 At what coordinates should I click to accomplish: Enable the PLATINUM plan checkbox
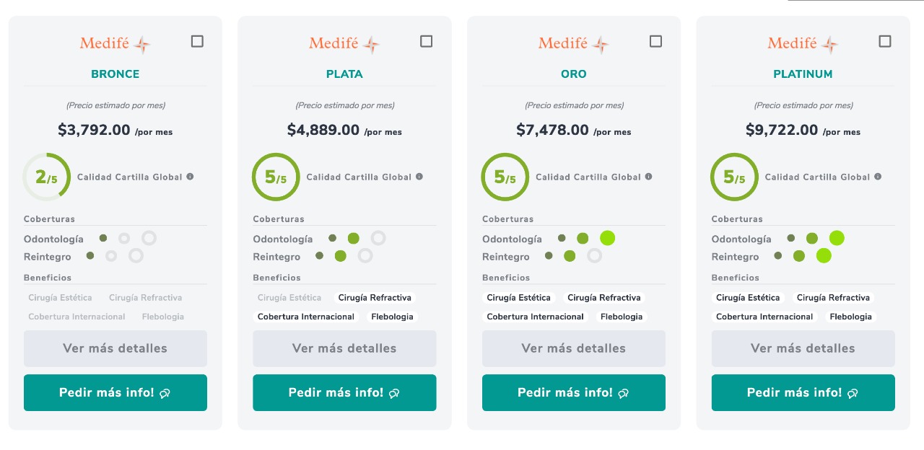coord(885,41)
